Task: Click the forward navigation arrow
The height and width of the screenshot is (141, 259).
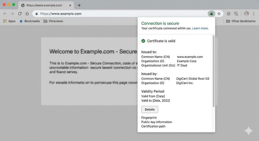Action: point(12,14)
